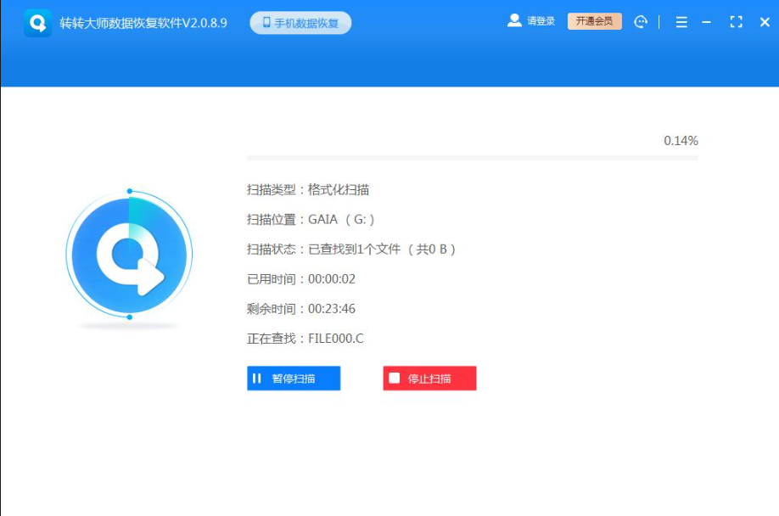
Task: Minimize the window
Action: point(707,22)
